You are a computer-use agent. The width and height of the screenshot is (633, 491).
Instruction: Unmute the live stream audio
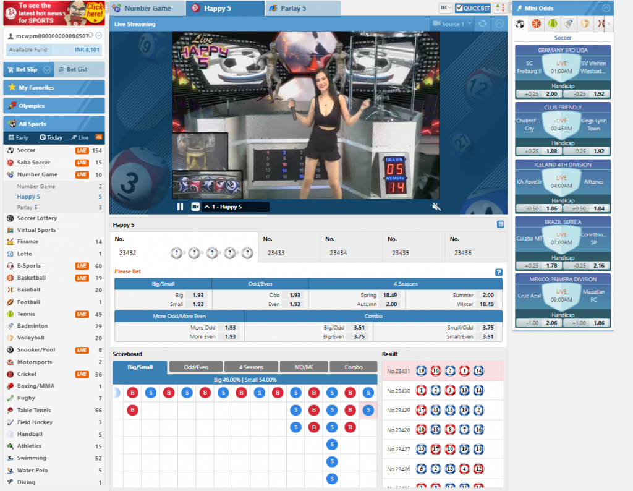[436, 207]
